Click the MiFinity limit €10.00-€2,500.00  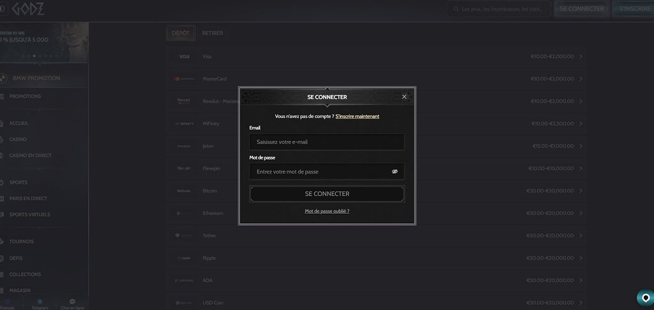click(x=552, y=124)
